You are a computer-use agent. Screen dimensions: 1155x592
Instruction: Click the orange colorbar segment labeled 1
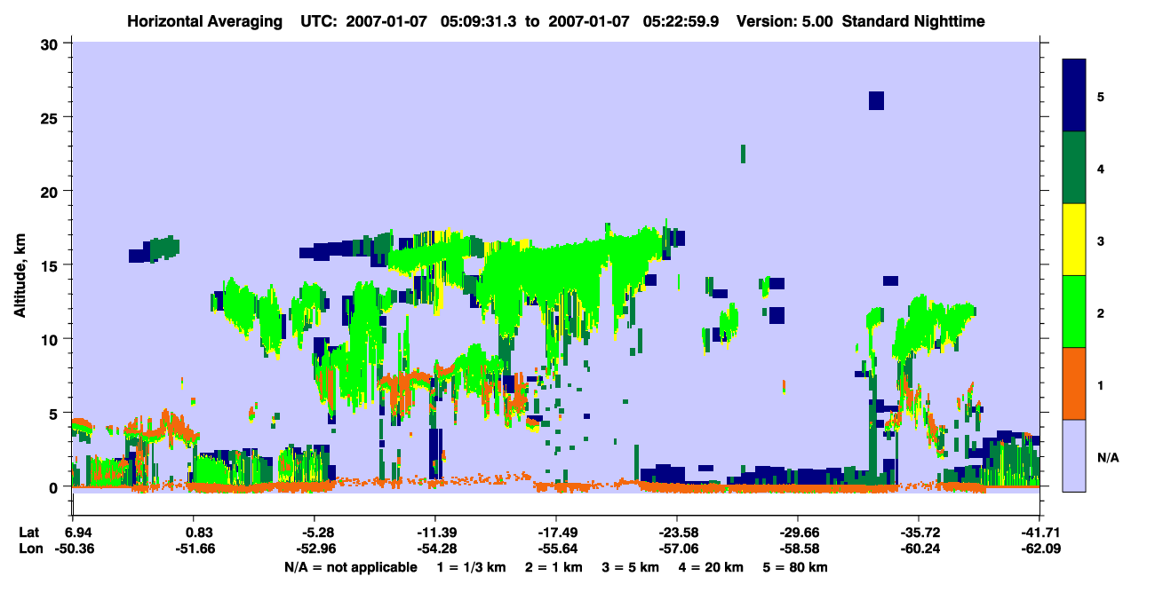[x=1074, y=383]
